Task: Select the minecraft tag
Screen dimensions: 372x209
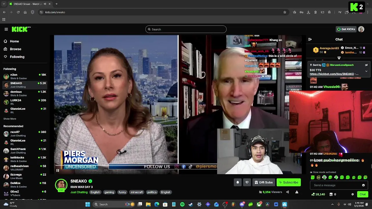Action: (x=137, y=192)
